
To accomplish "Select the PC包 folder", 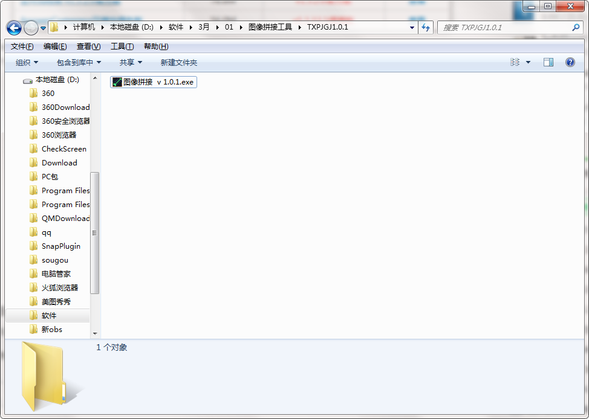I will pyautogui.click(x=44, y=177).
